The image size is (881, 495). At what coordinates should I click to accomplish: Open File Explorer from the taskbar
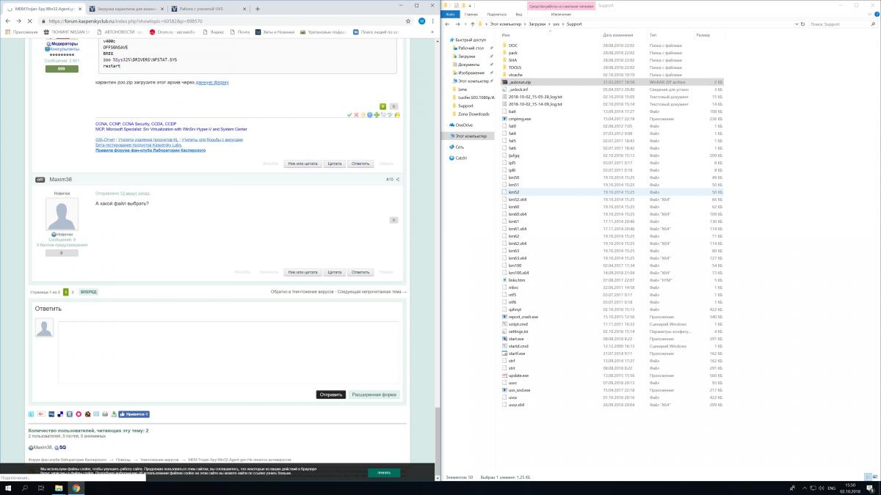pos(59,488)
